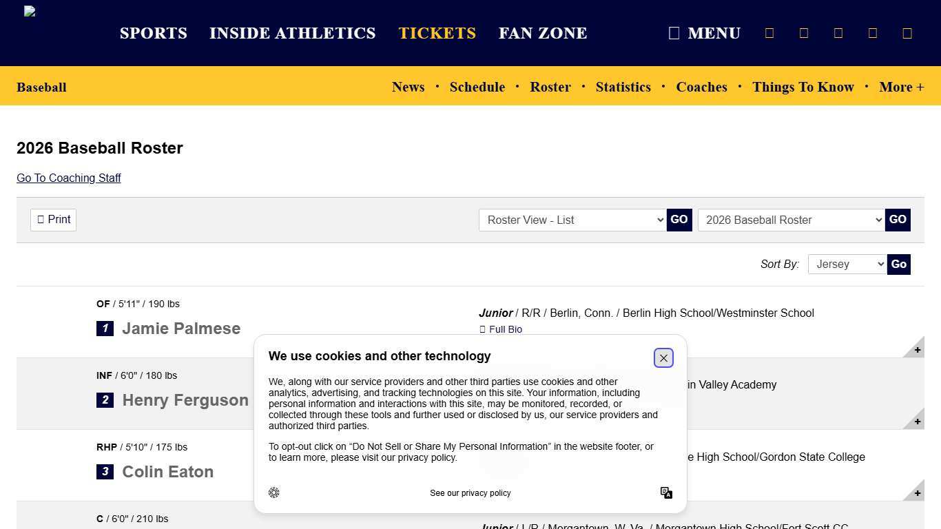Open the TICKETS navigation menu
This screenshot has height=529, width=941.
(x=437, y=33)
